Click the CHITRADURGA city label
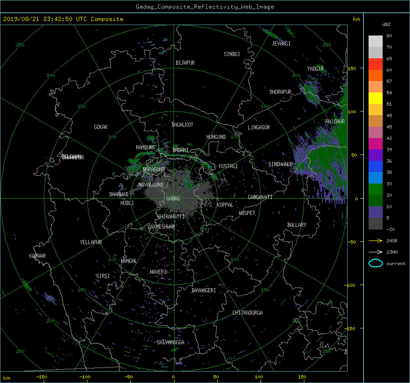 click(247, 313)
